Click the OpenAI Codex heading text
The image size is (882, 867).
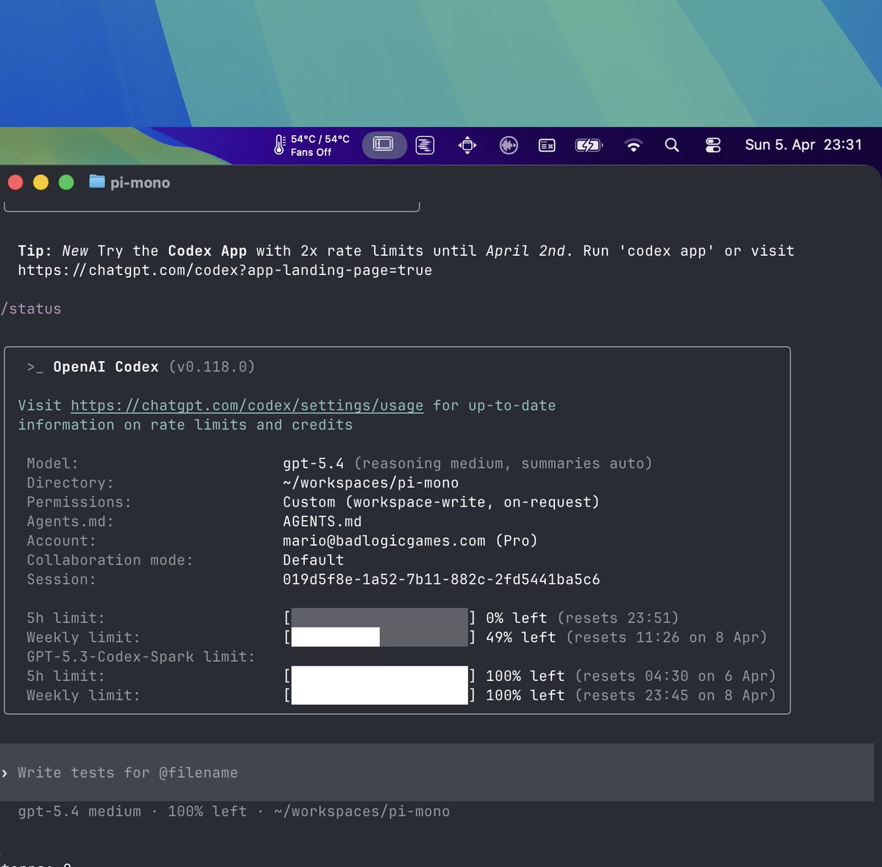coord(106,367)
